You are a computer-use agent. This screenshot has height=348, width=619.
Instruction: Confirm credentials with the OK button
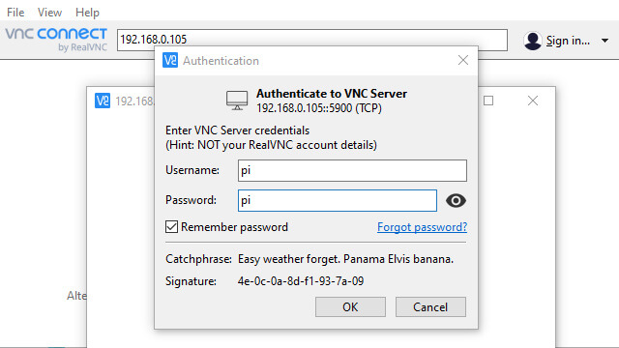coord(350,307)
